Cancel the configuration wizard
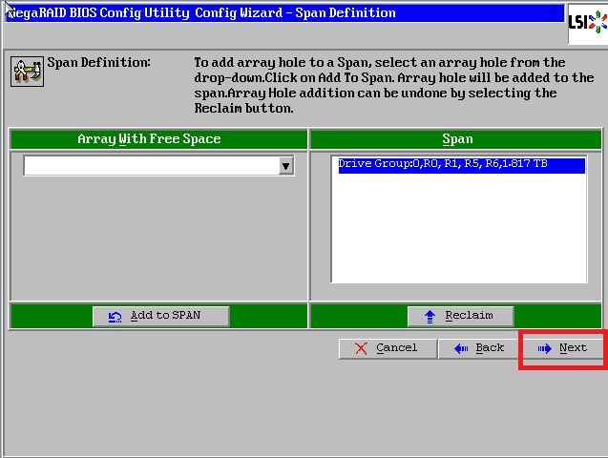Viewport: 608px width, 458px height. (388, 348)
